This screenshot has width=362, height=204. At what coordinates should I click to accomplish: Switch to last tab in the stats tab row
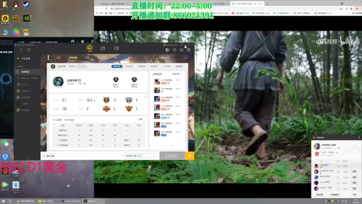[x=179, y=66]
